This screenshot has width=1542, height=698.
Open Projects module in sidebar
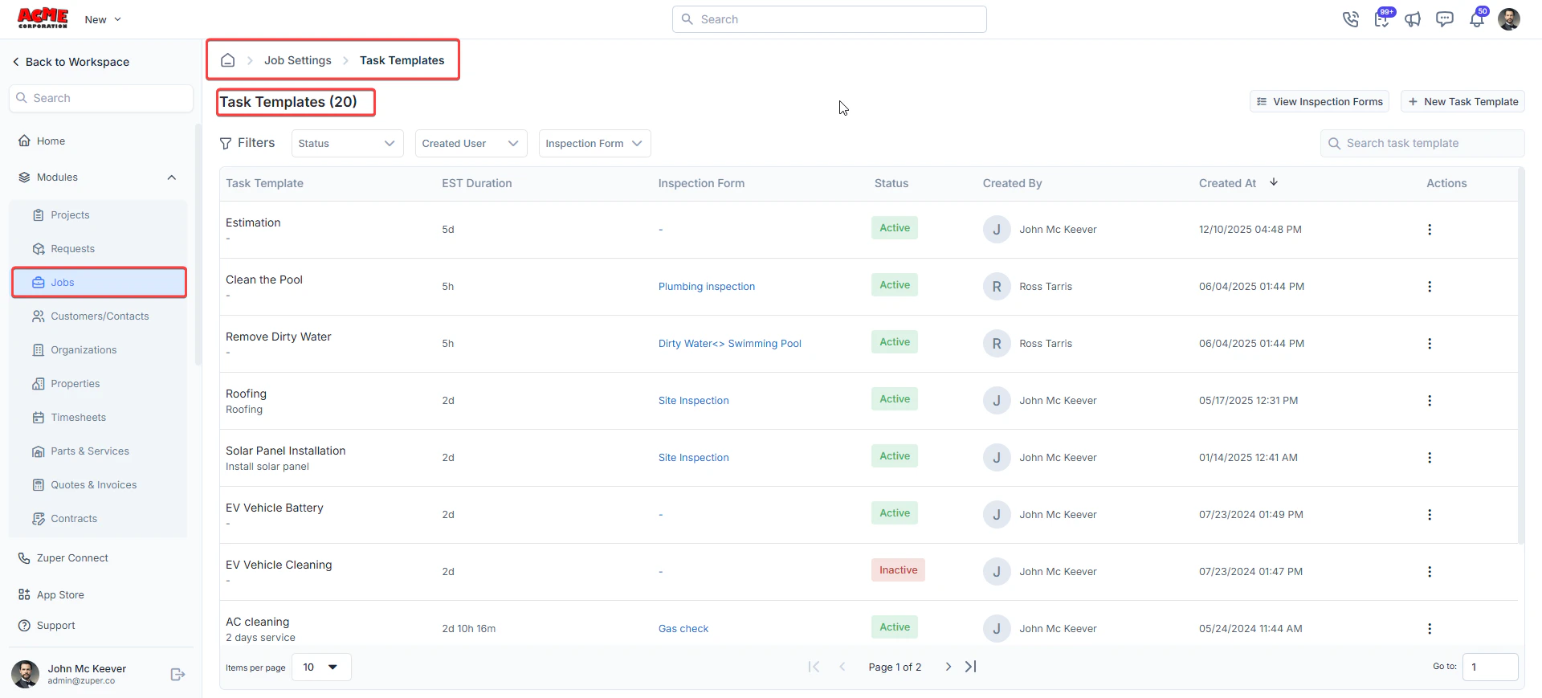98,215
